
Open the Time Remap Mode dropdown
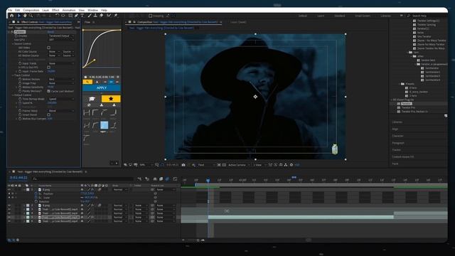[61, 99]
